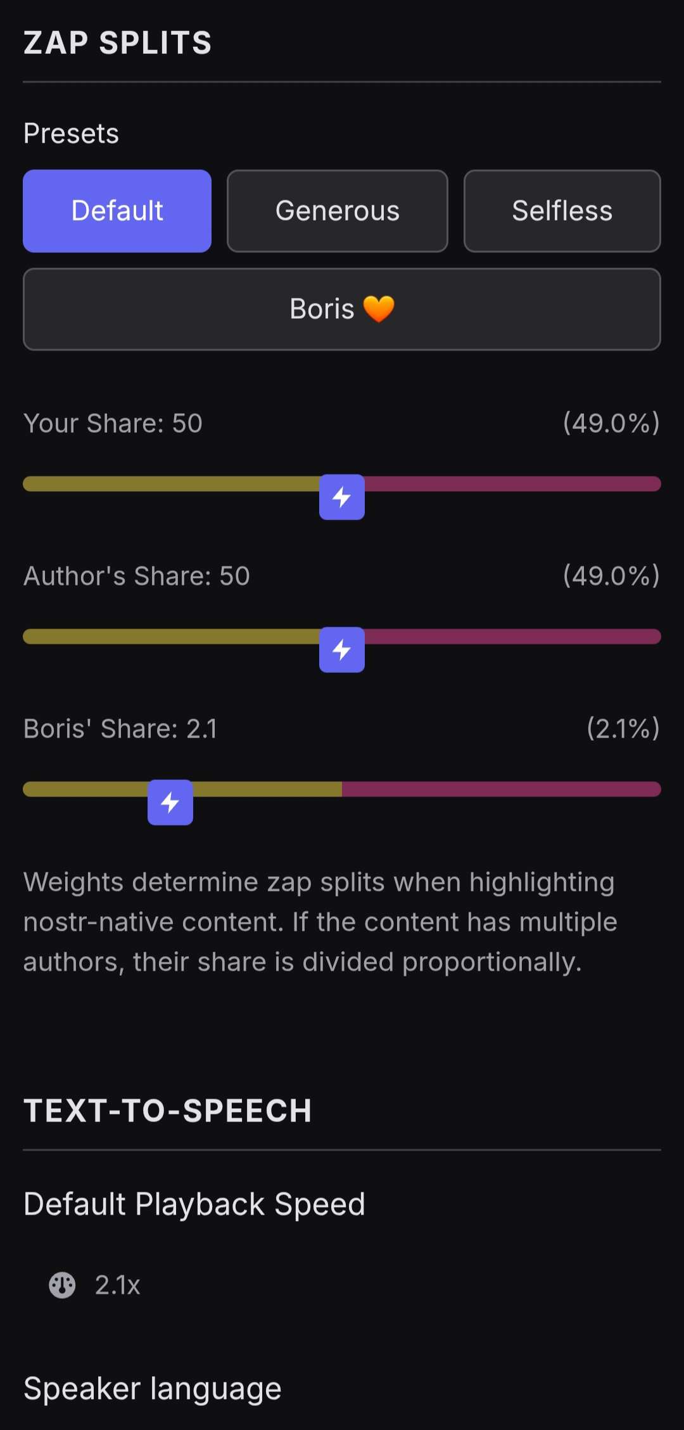Choose the Generous preset
The image size is (684, 1430).
point(338,211)
